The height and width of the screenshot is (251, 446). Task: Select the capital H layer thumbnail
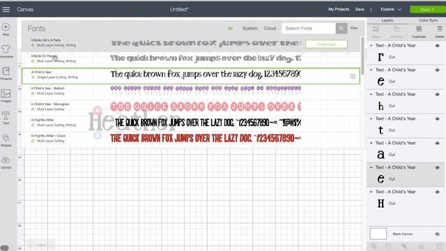click(x=380, y=203)
